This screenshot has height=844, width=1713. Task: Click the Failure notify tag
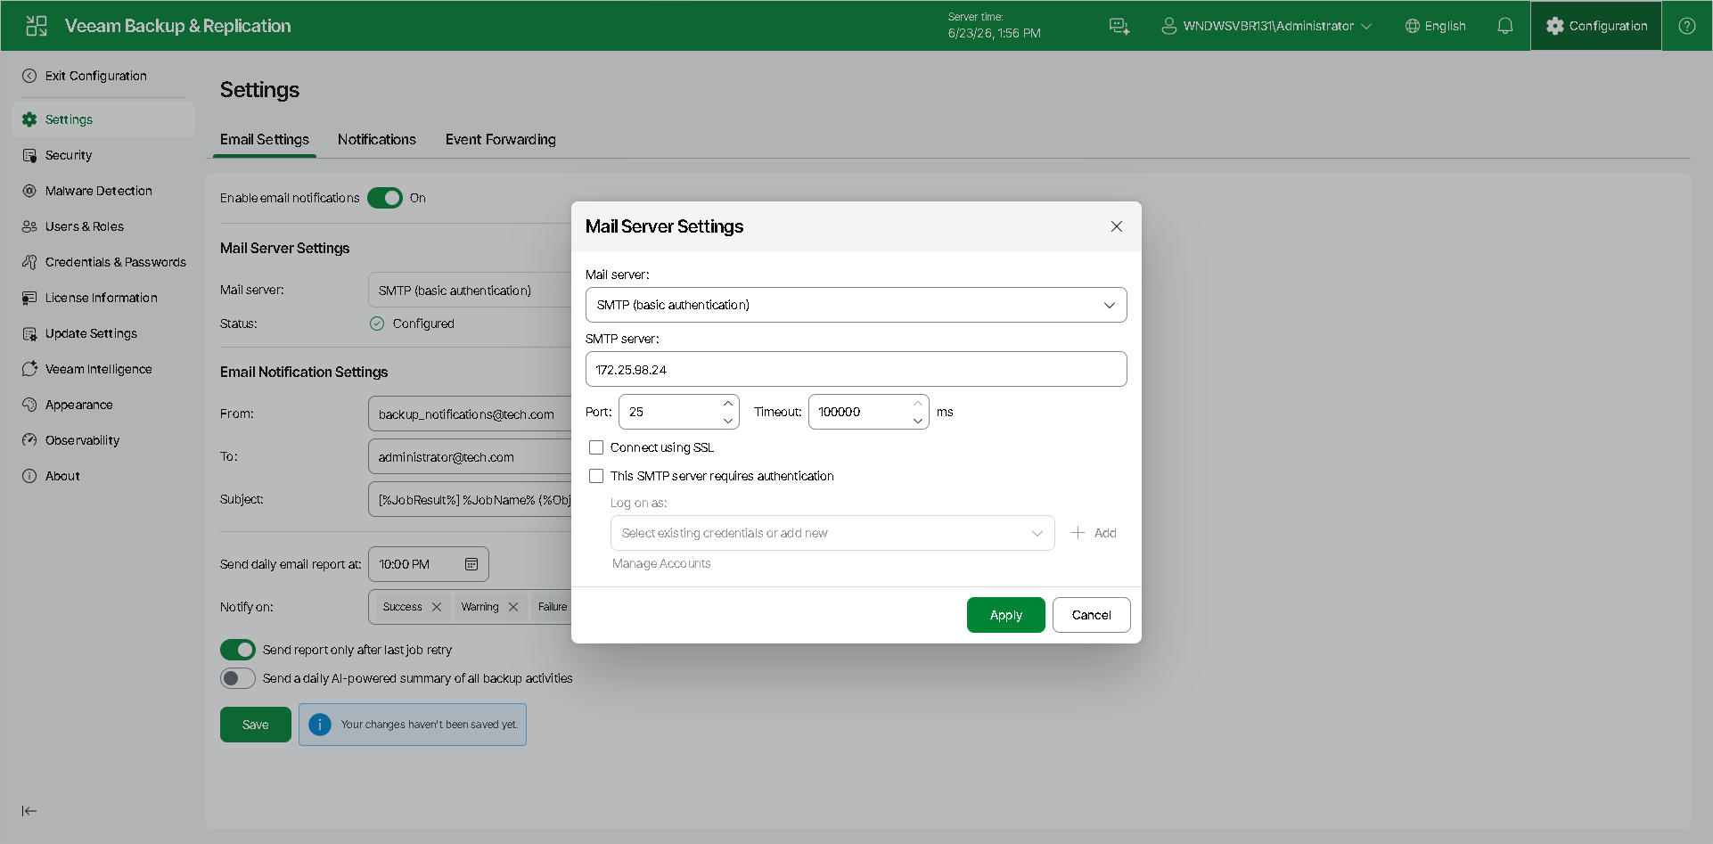click(x=553, y=607)
